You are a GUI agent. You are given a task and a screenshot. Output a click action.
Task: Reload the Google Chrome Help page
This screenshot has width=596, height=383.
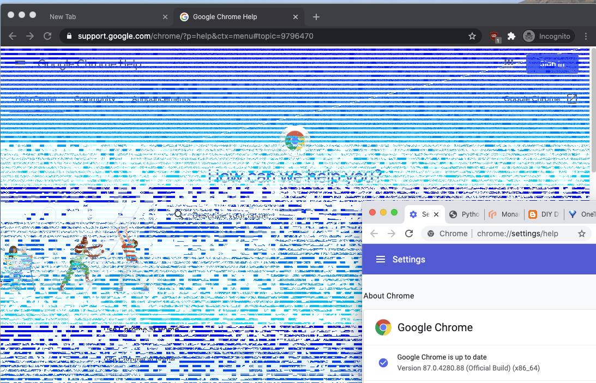(47, 36)
